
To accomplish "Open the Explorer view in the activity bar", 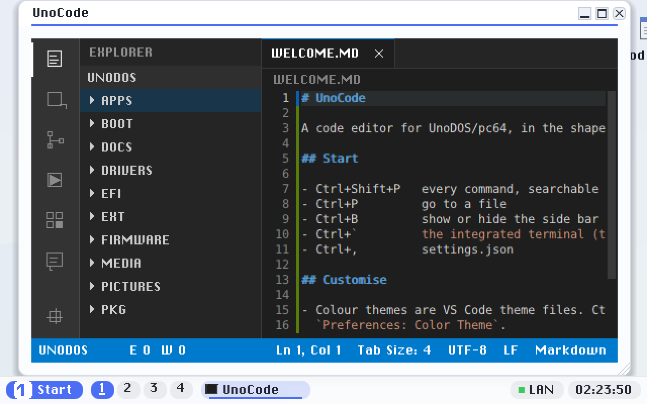I will pos(55,59).
